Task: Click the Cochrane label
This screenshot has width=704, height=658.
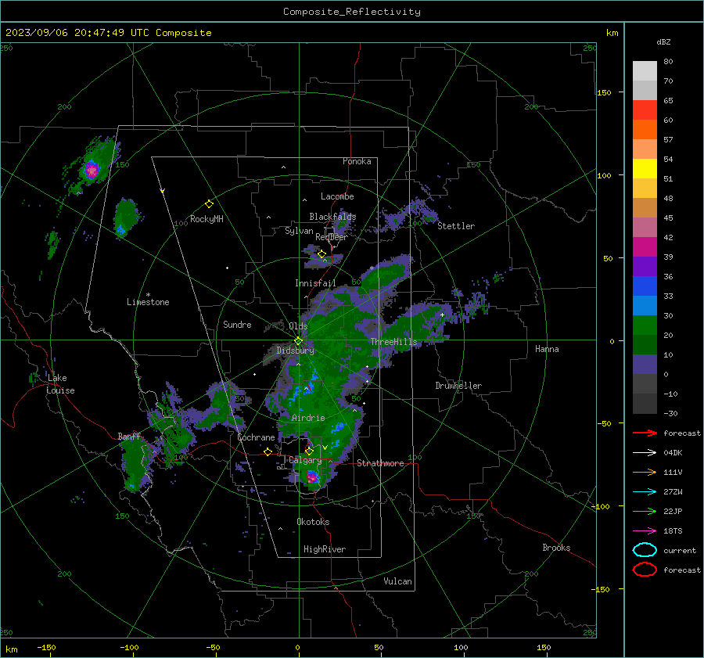Action: coord(256,437)
